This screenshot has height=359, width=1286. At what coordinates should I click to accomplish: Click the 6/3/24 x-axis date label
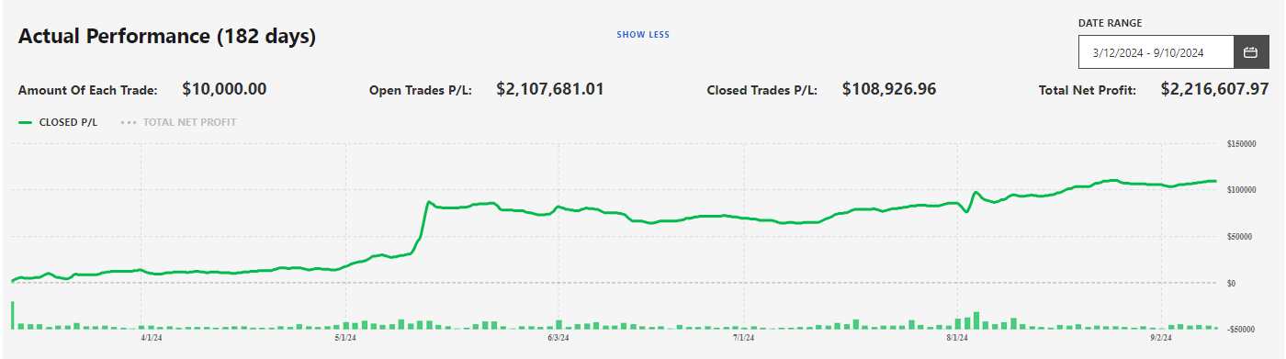pos(558,338)
